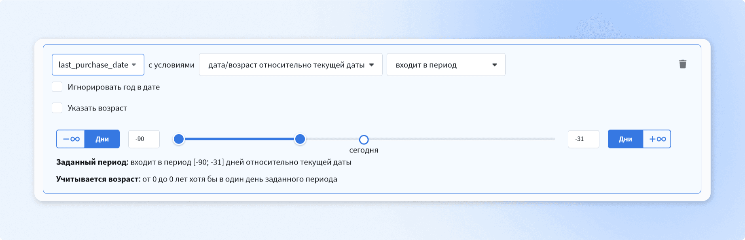
Task: Select plus infinity on right toggle
Action: pyautogui.click(x=657, y=139)
